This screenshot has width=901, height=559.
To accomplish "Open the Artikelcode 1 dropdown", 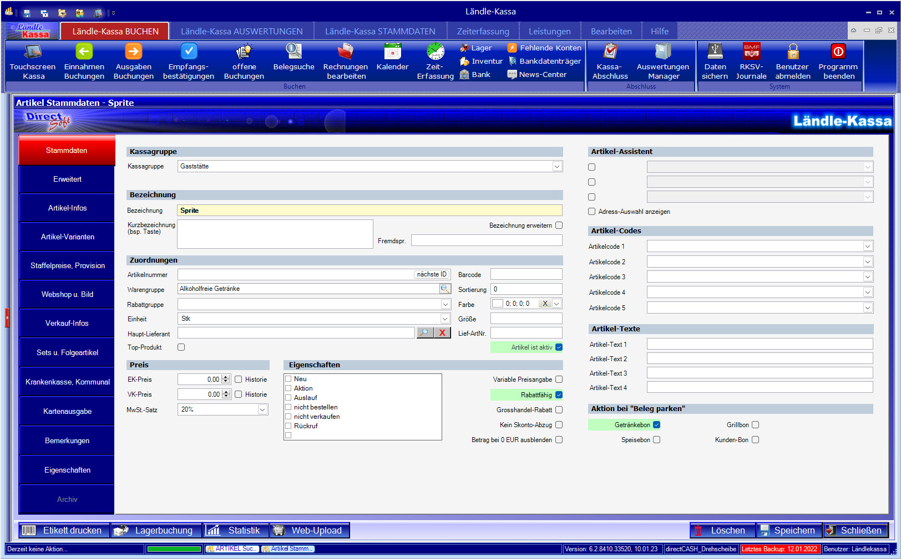I will pos(868,246).
